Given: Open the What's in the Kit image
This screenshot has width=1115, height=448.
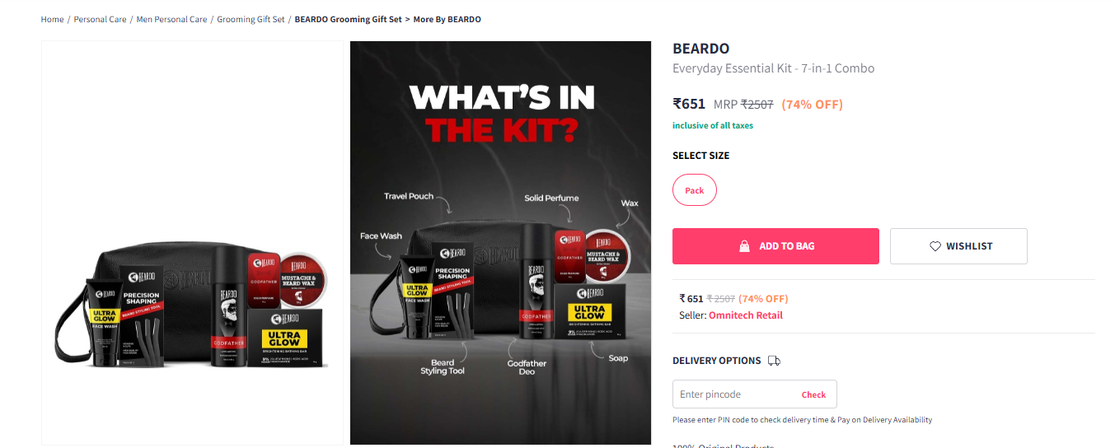Looking at the screenshot, I should coord(501,243).
